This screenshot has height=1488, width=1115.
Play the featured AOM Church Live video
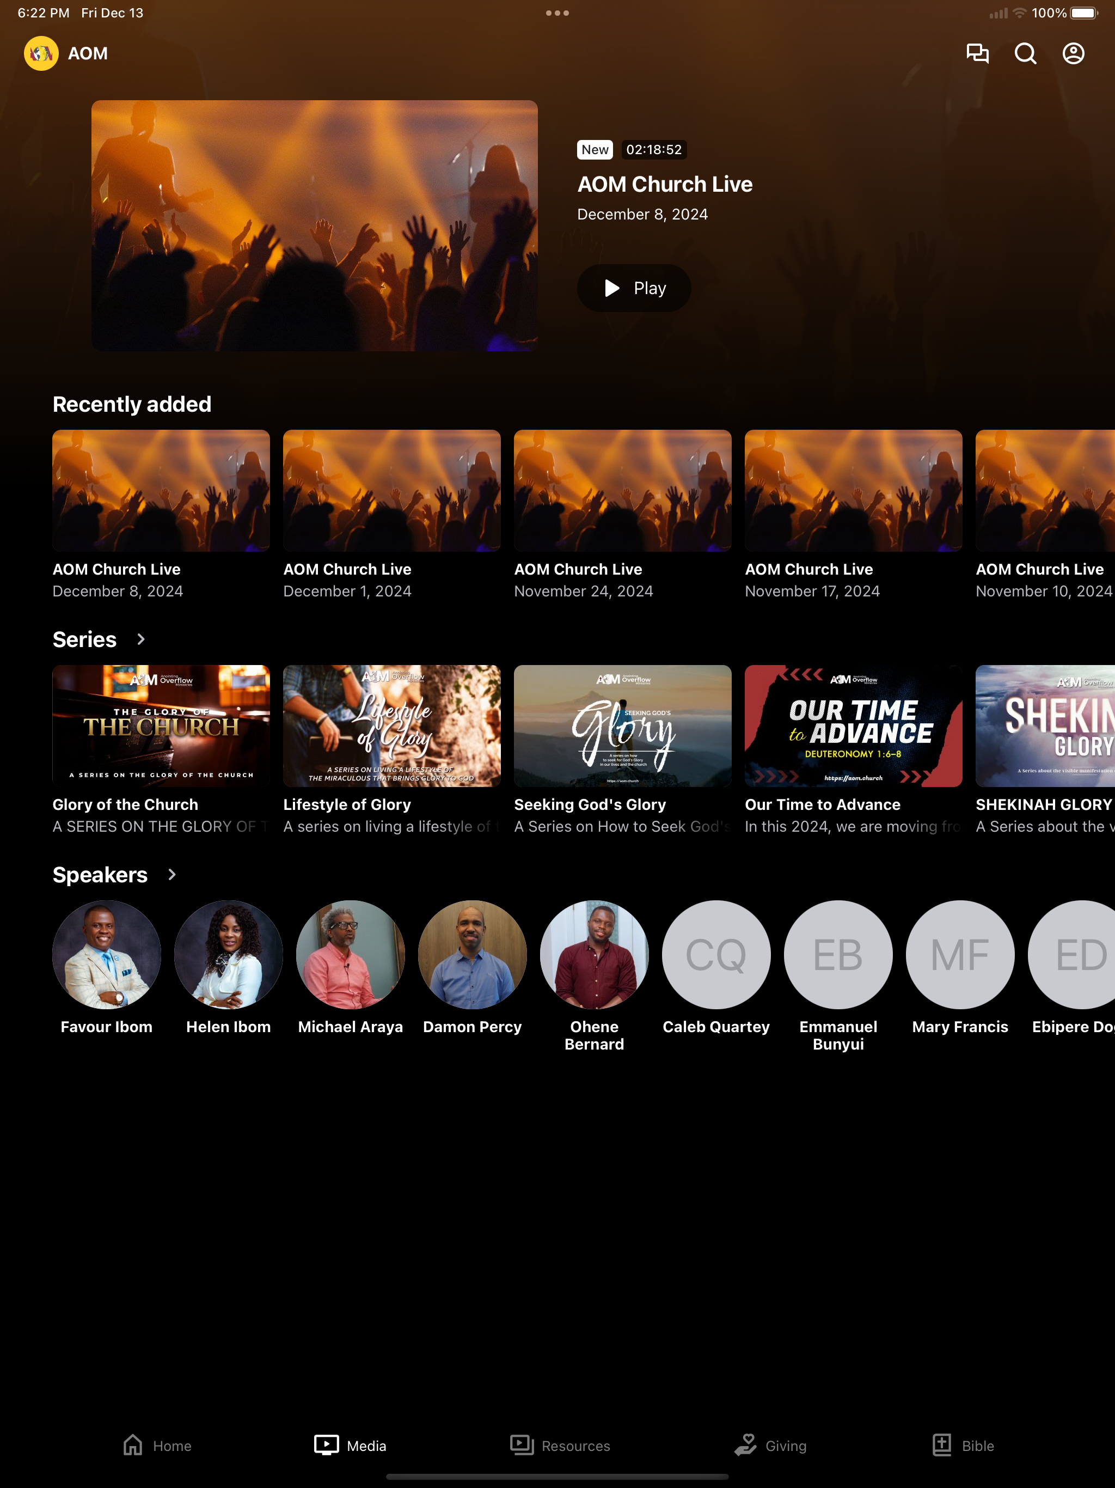pos(634,288)
